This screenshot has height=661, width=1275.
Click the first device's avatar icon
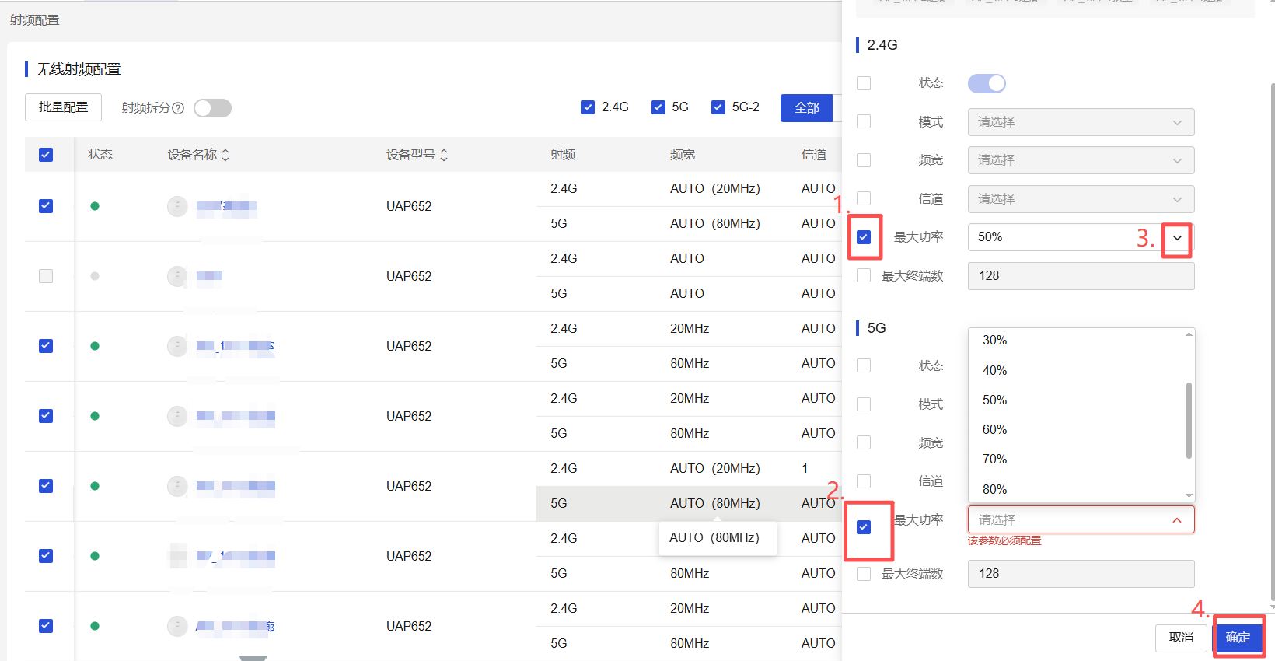pyautogui.click(x=177, y=206)
